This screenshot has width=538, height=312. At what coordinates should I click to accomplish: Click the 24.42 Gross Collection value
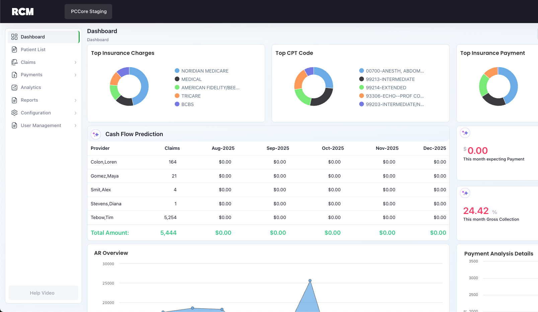pyautogui.click(x=476, y=211)
